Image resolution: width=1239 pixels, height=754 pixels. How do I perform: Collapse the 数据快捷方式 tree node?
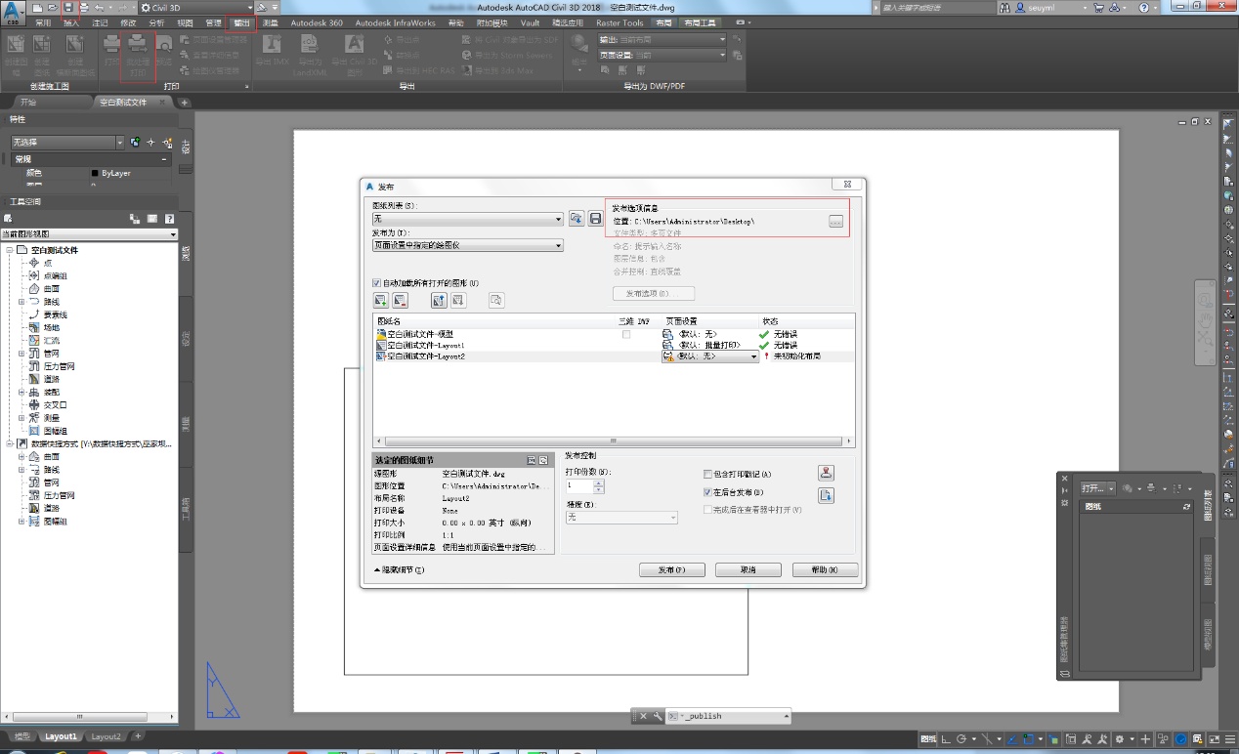pyautogui.click(x=9, y=443)
